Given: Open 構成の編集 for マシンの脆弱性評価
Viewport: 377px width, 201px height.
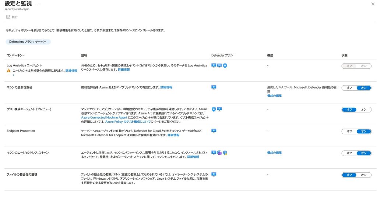Looking at the screenshot, I should coord(274,96).
